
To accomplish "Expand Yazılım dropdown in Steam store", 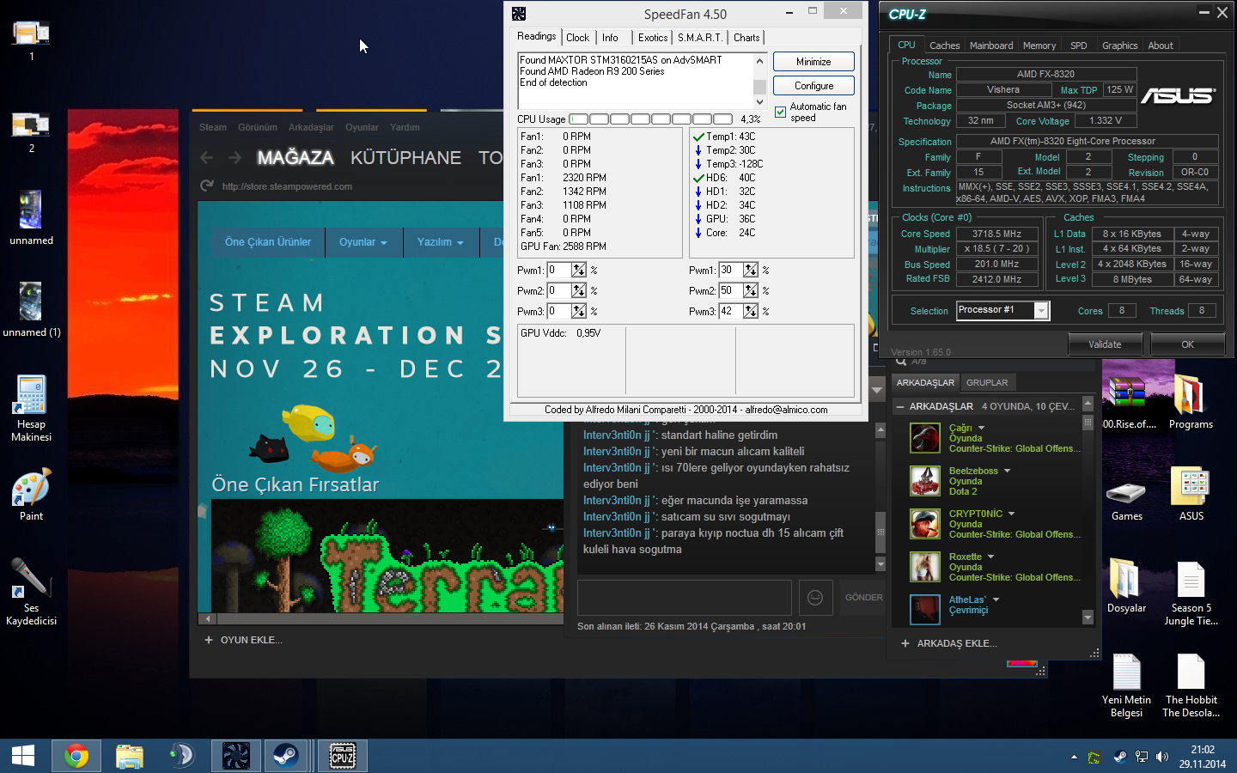I will [x=440, y=242].
